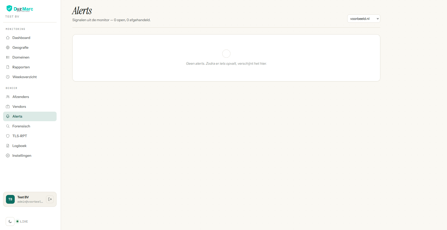447x230 pixels.
Task: Open the Afzenders management page
Action: [x=30, y=97]
